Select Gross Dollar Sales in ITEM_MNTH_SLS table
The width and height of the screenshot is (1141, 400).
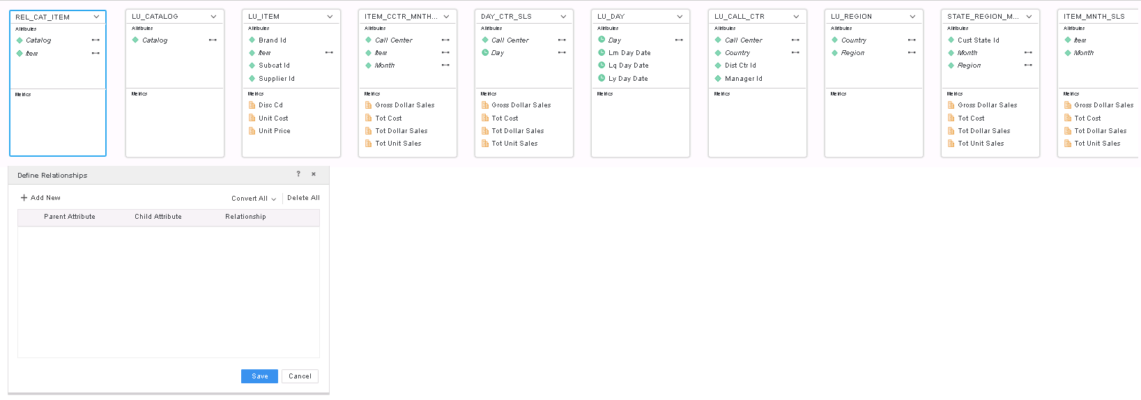click(x=1103, y=105)
